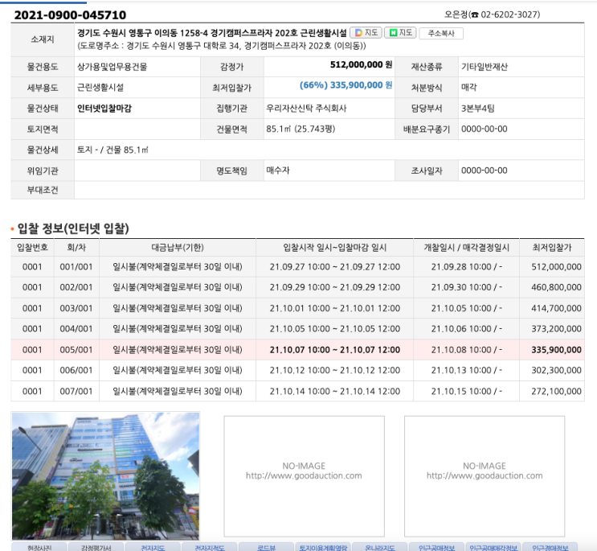597x551 pixels.
Task: Click the minimum bid (66%) 335,900,000 원
Action: pos(346,85)
